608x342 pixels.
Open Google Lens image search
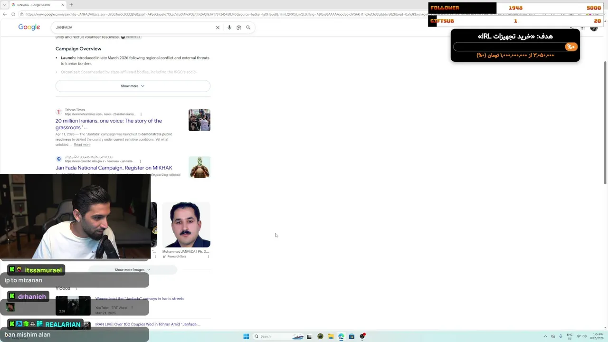[x=239, y=28]
